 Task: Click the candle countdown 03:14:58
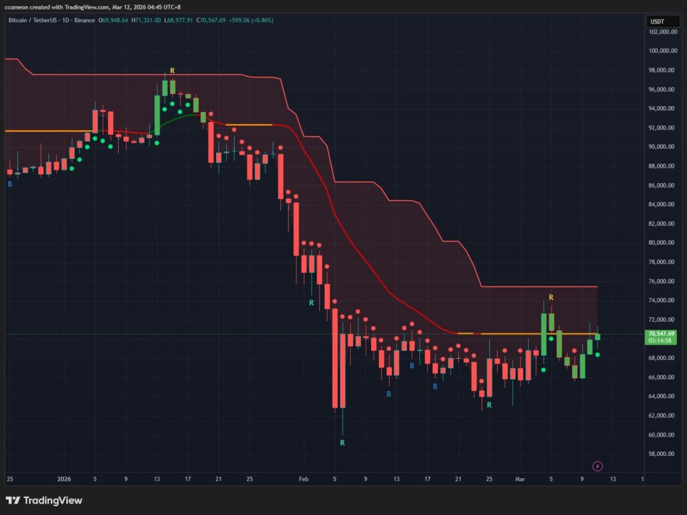click(661, 340)
